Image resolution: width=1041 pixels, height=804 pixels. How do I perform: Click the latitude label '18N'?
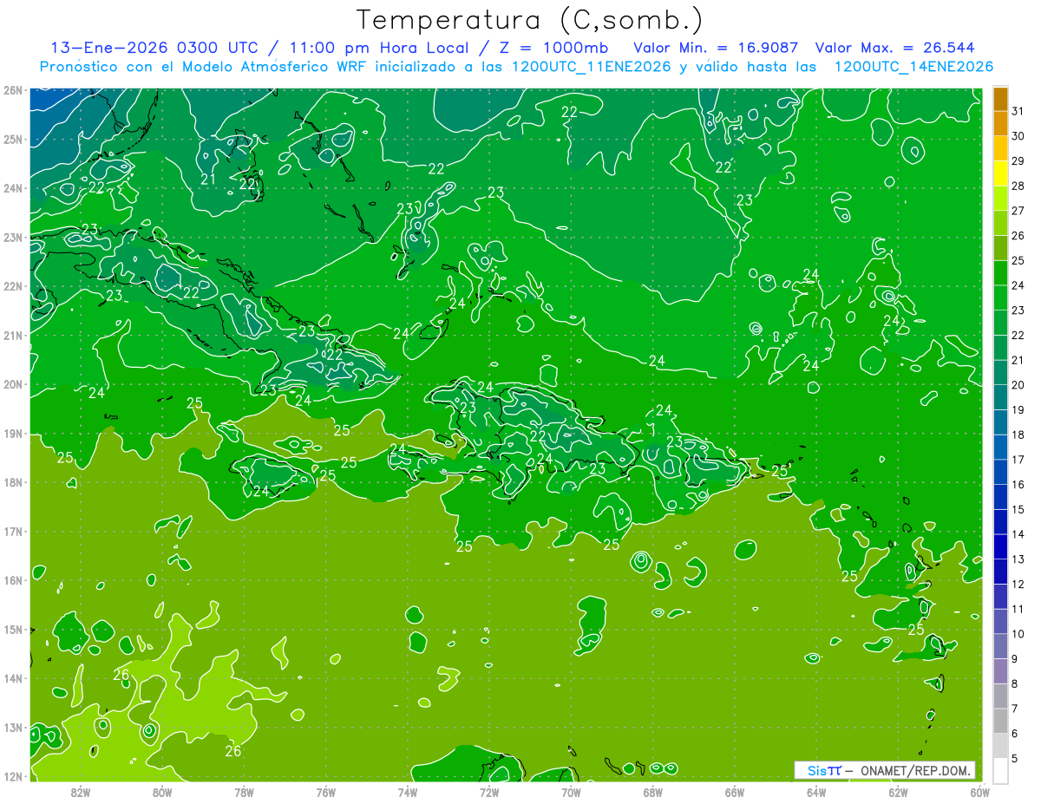click(x=13, y=482)
